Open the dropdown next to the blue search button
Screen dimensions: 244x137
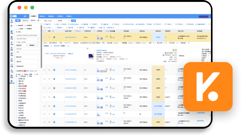pyautogui.click(x=63, y=21)
